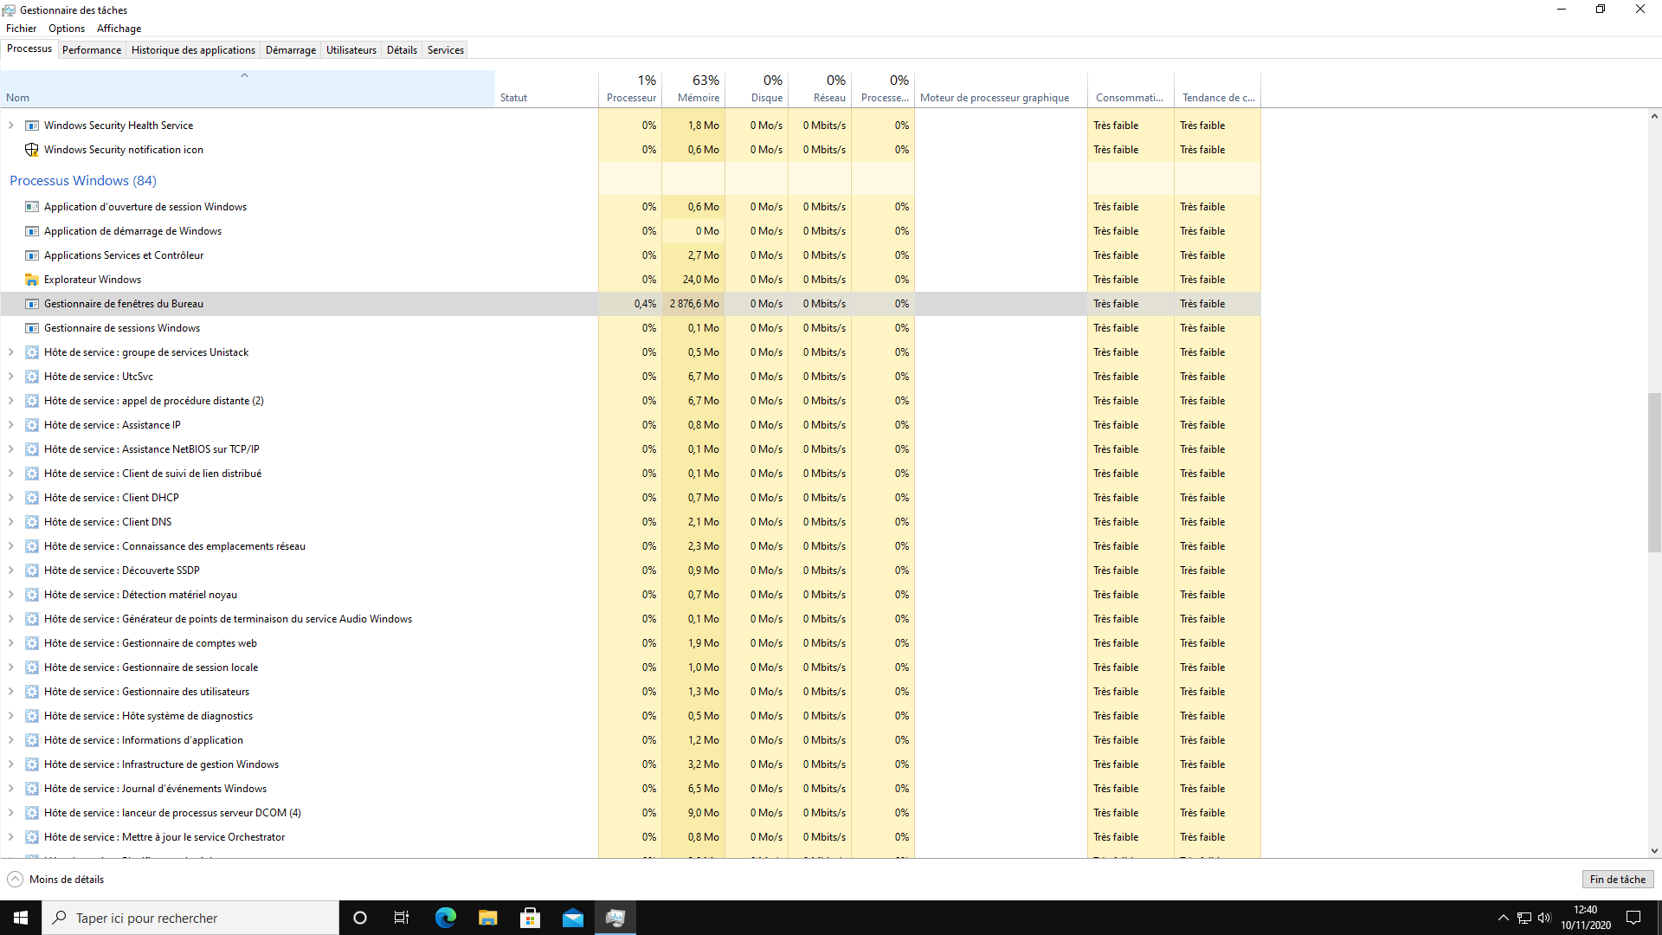Screen dimensions: 1662x935
Task: Expand Hôte de service : Gestionnaire de comptes web
Action: 11,643
